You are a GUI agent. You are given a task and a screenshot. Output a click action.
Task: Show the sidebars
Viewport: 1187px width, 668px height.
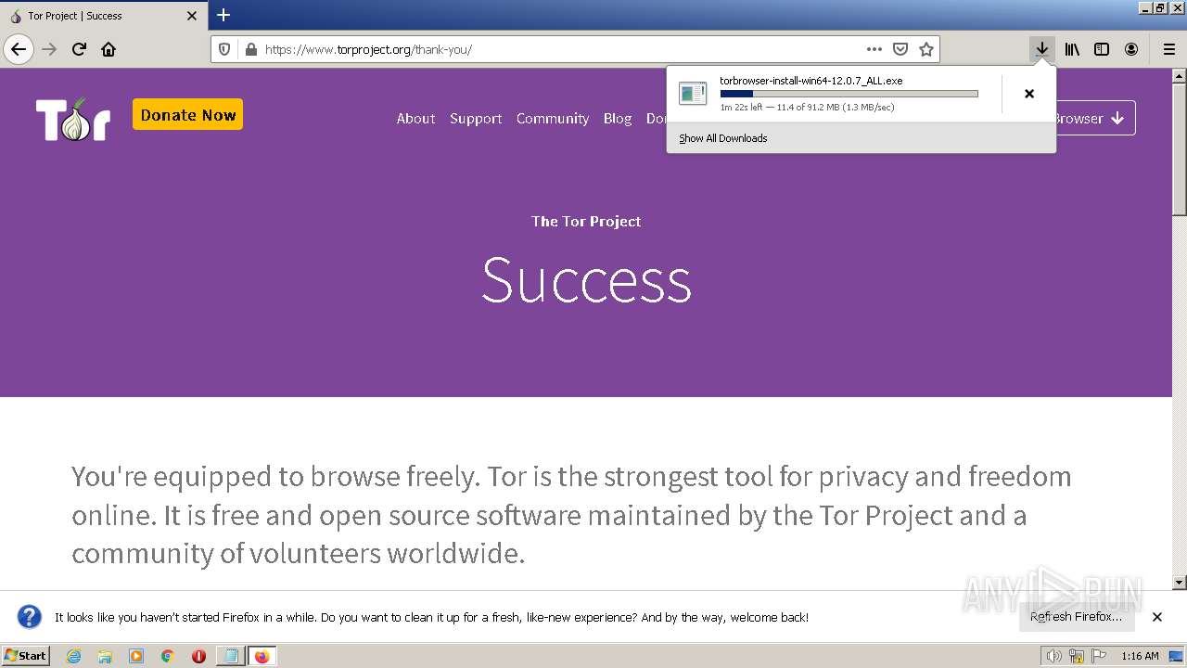1102,49
